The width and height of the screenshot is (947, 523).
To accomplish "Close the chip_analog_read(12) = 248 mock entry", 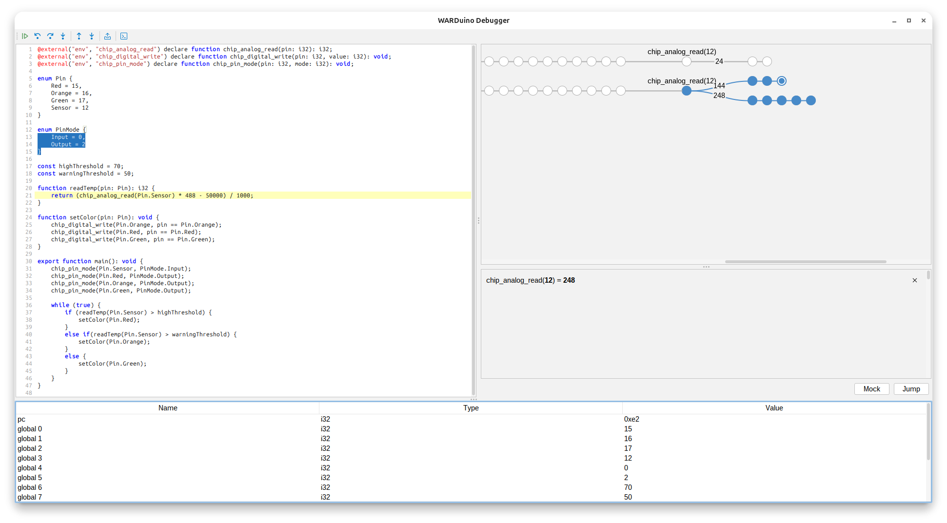I will tap(915, 280).
